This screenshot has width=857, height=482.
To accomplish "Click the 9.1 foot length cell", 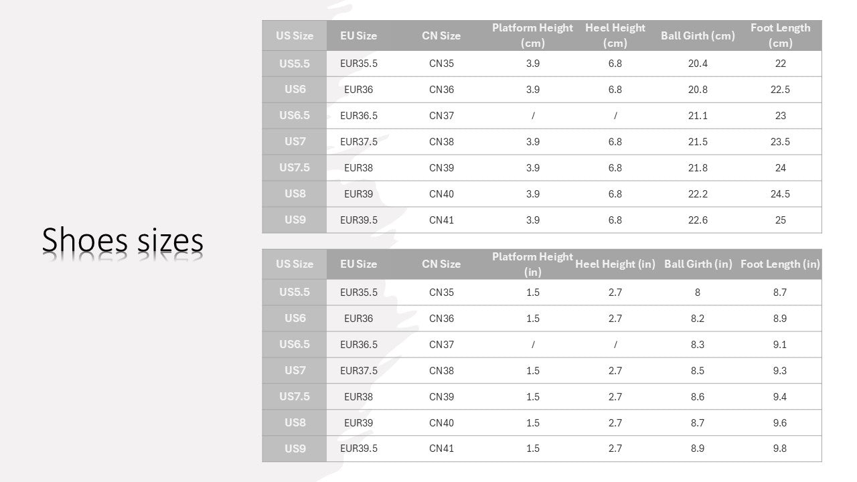I will coord(780,345).
